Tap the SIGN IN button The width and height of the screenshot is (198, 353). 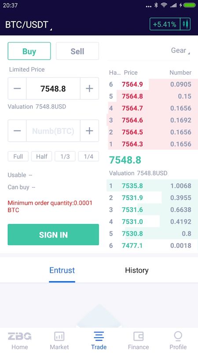[53, 235]
